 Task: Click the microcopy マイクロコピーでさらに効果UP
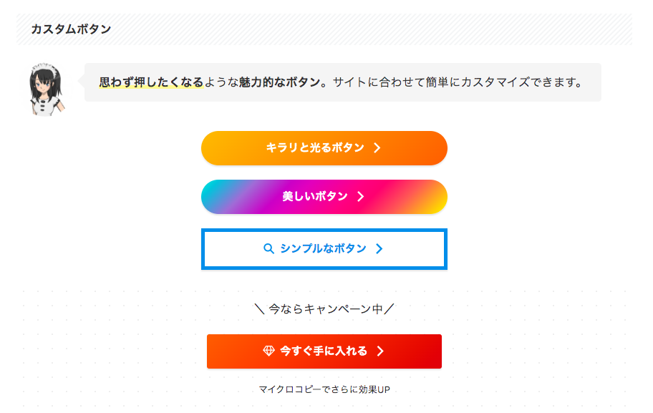click(x=324, y=389)
